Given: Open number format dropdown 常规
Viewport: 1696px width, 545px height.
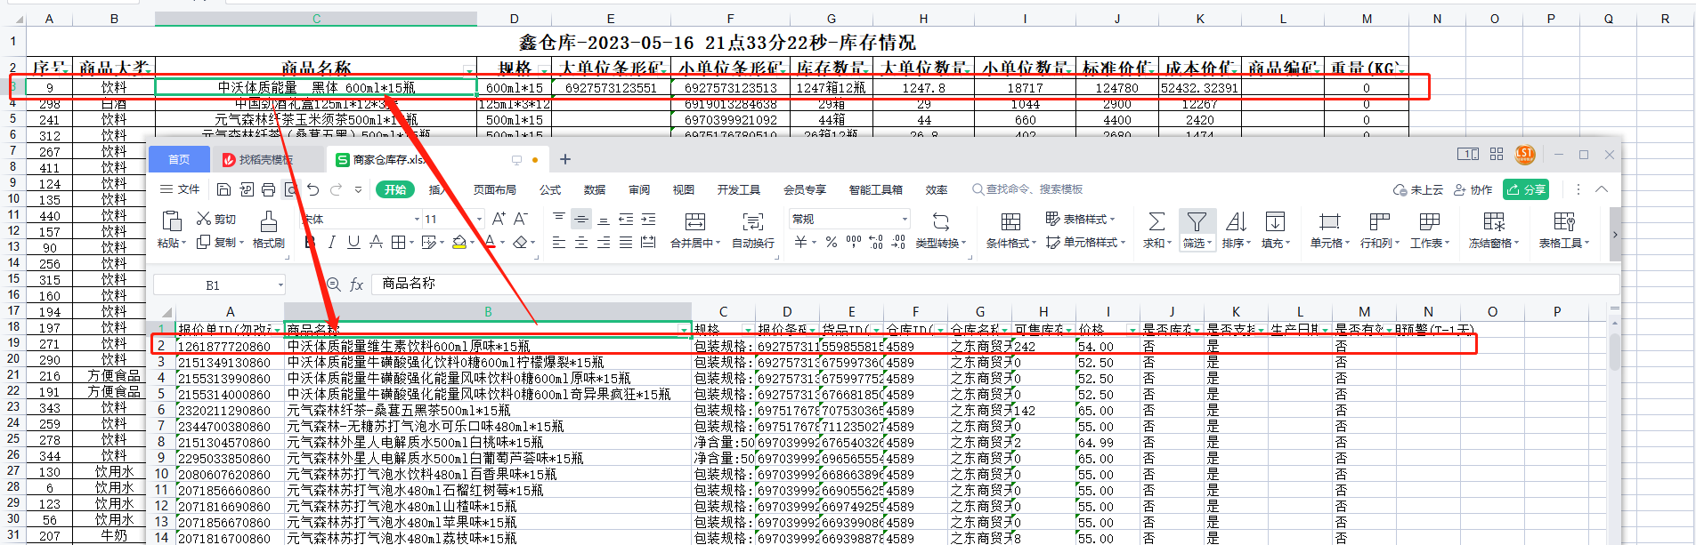Looking at the screenshot, I should [x=905, y=219].
